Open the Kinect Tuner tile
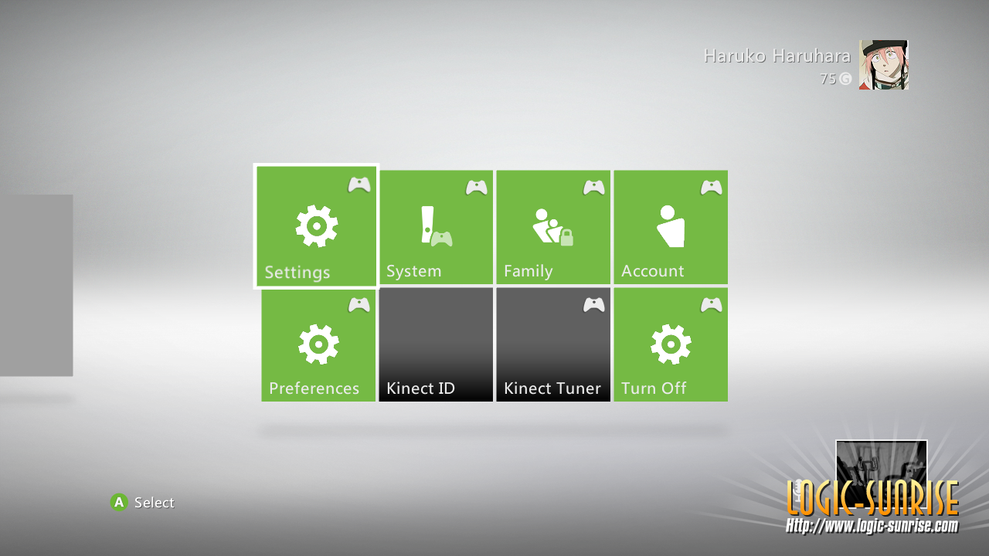989x556 pixels. [x=553, y=344]
